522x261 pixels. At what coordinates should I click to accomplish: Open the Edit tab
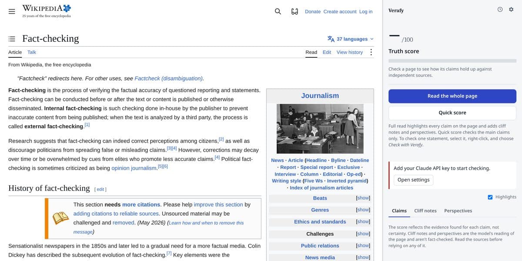(x=327, y=52)
